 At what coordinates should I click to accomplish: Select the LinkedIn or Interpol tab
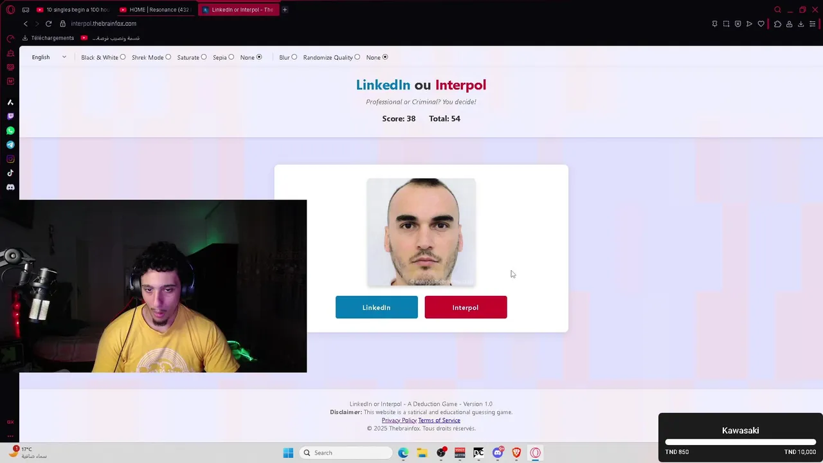(x=239, y=10)
